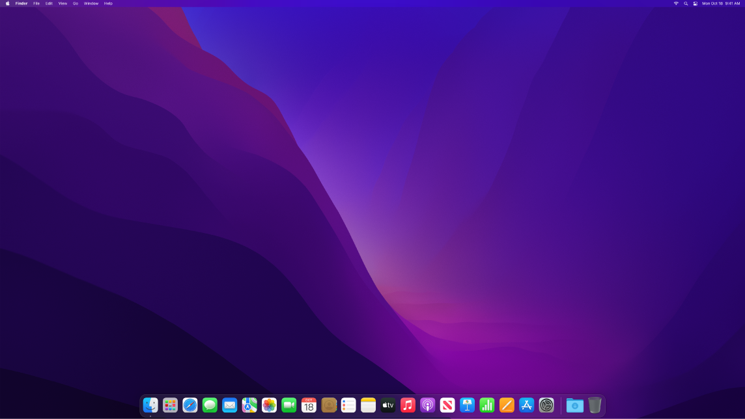Open the Mail app
The image size is (745, 419).
229,405
